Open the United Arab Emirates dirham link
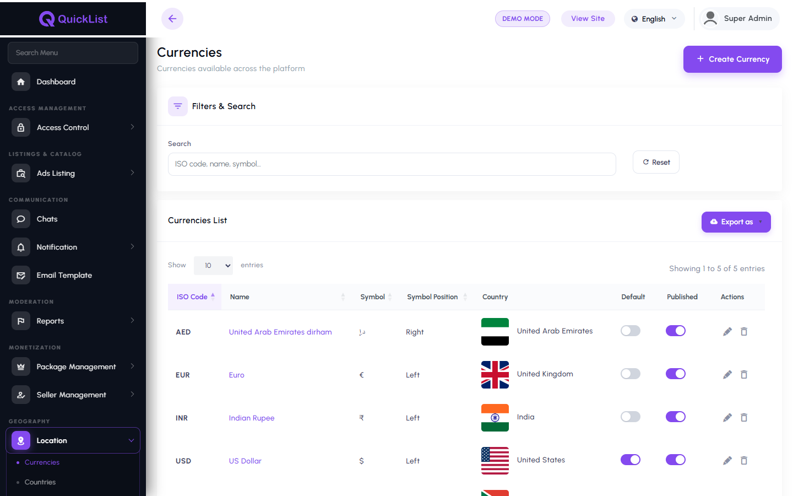The height and width of the screenshot is (496, 793). (x=280, y=332)
